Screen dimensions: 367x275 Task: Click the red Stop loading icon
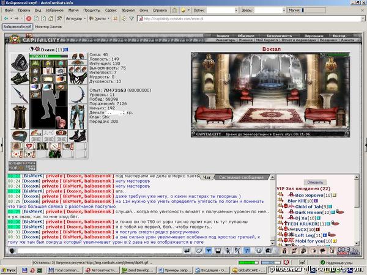(29, 18)
